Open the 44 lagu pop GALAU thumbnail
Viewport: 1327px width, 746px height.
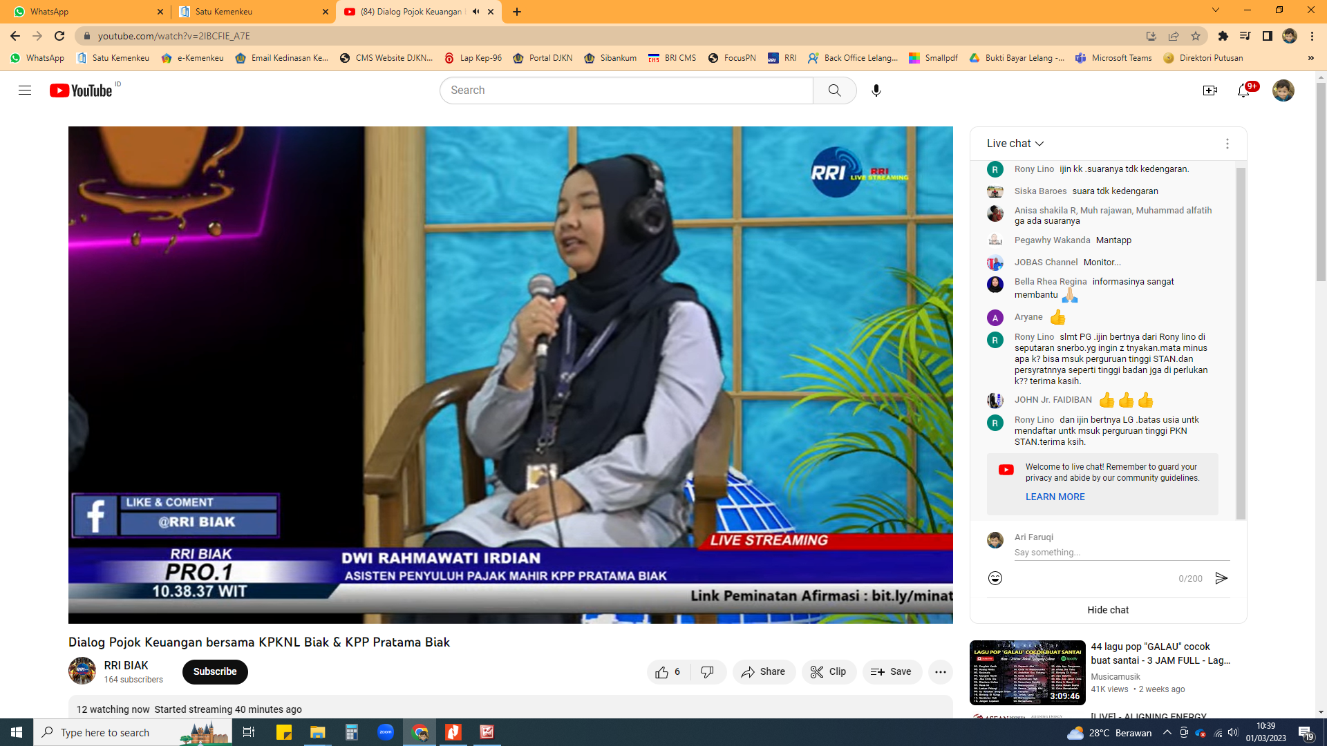click(1027, 672)
